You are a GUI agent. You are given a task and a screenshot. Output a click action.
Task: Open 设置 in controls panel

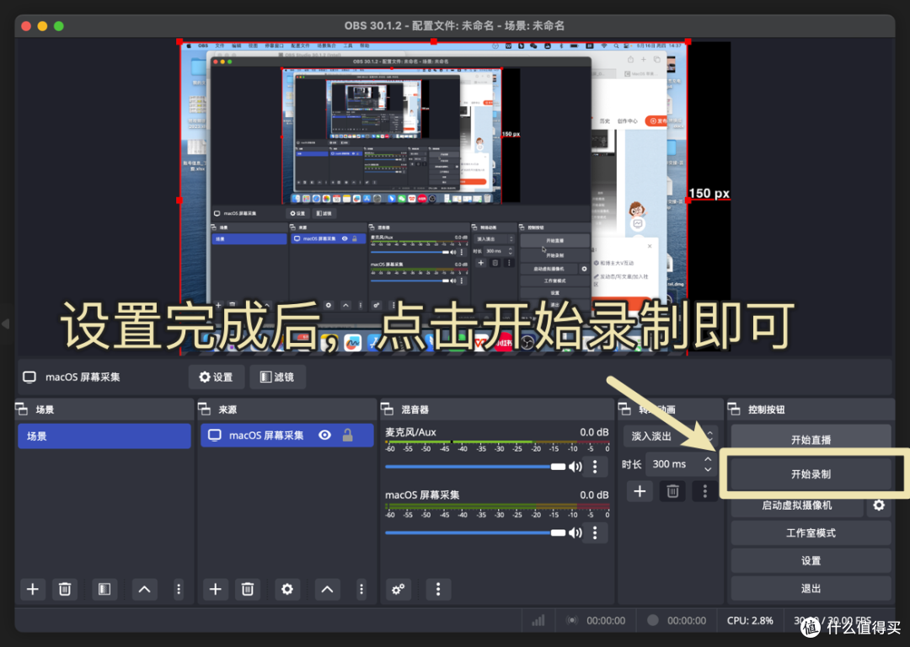[x=811, y=560]
